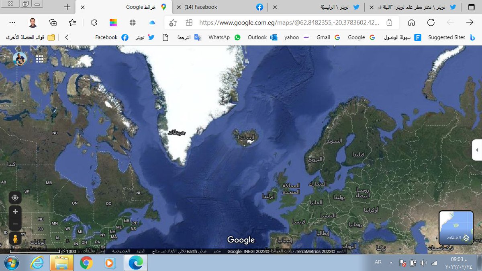
Task: Open the Facebook bookmark in favorites bar
Action: click(112, 37)
